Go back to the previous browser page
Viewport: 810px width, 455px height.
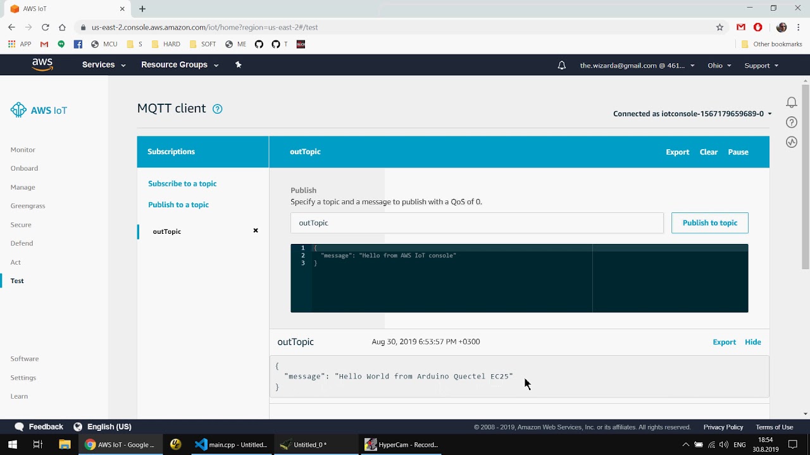pos(11,27)
